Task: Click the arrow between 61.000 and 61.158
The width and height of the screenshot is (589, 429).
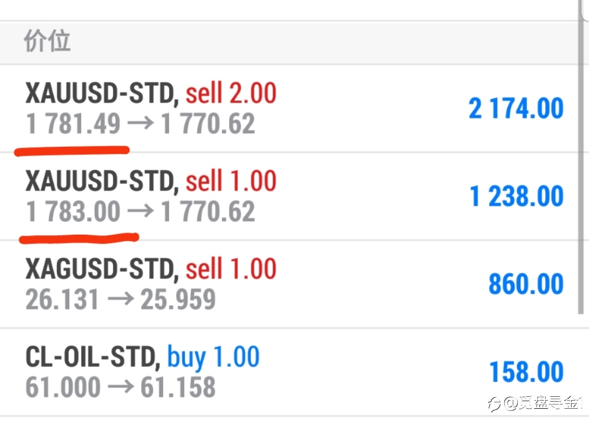Action: click(x=121, y=386)
